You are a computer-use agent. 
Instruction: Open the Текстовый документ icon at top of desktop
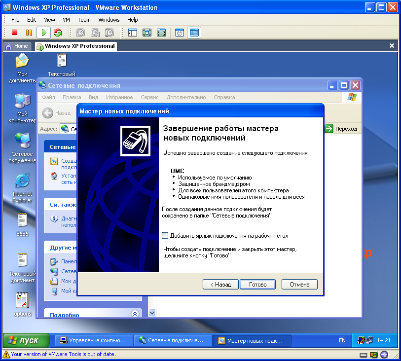62,65
